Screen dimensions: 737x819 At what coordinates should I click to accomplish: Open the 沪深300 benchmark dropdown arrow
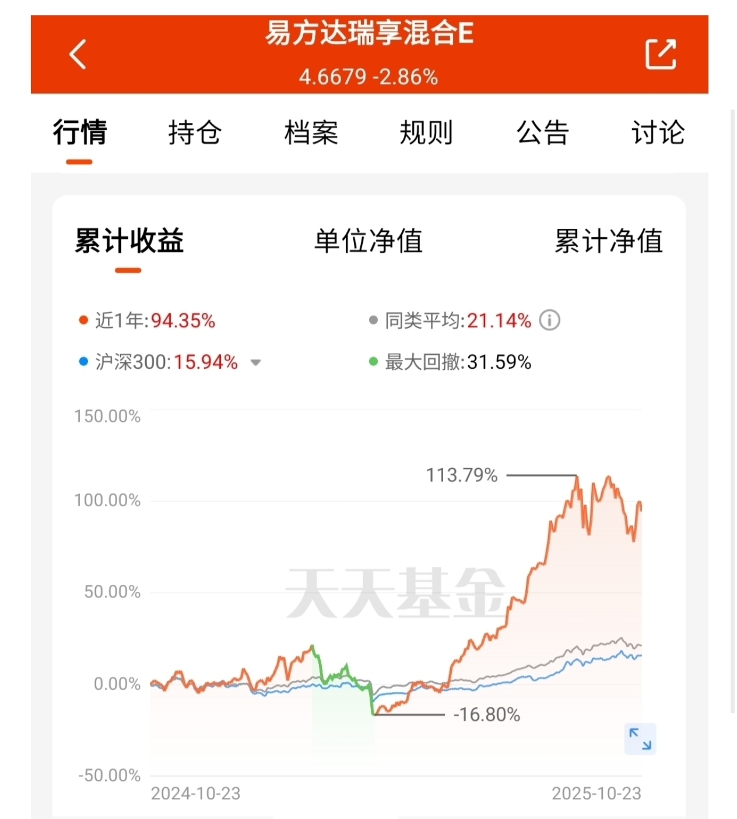point(255,363)
